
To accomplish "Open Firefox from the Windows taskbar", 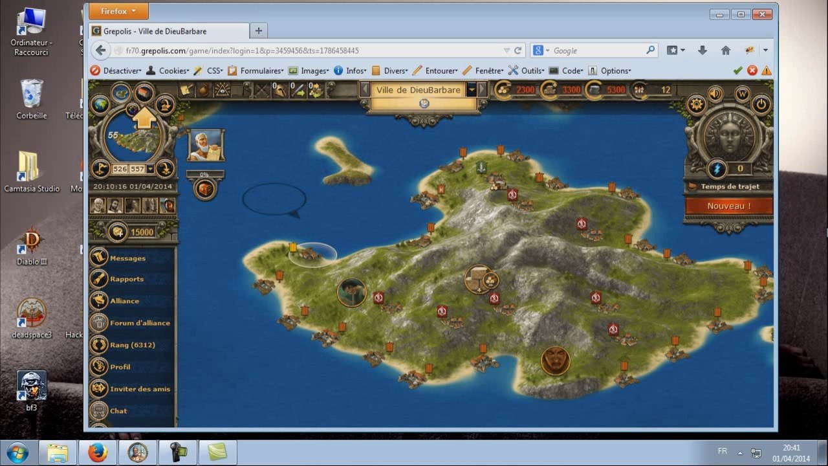I will coord(97,452).
